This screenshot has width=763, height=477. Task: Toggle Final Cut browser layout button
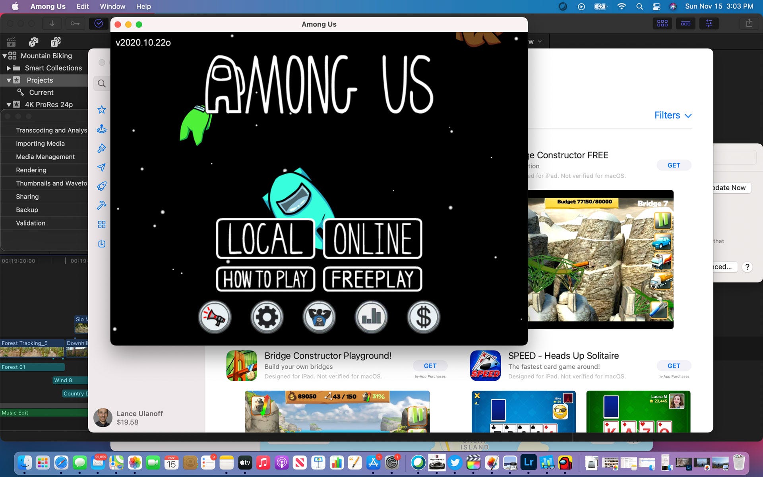pos(662,23)
